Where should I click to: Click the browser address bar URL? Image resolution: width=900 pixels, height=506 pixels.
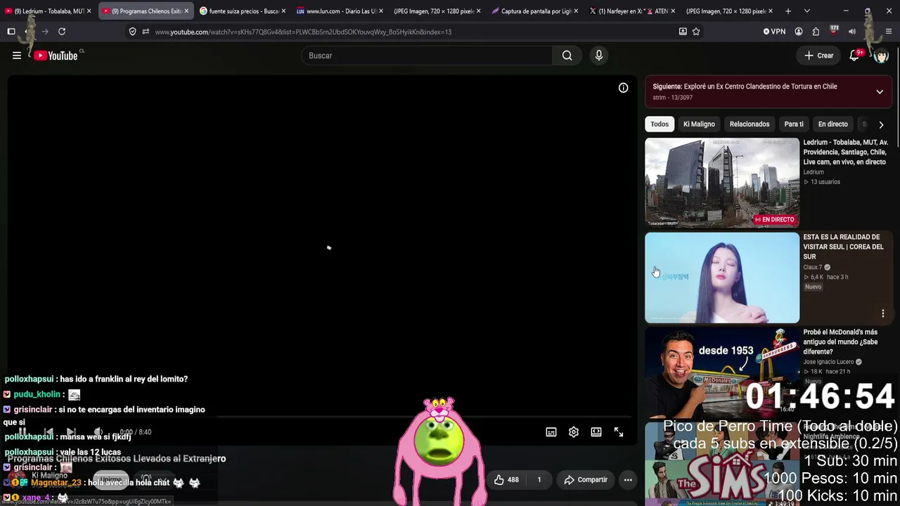point(304,32)
